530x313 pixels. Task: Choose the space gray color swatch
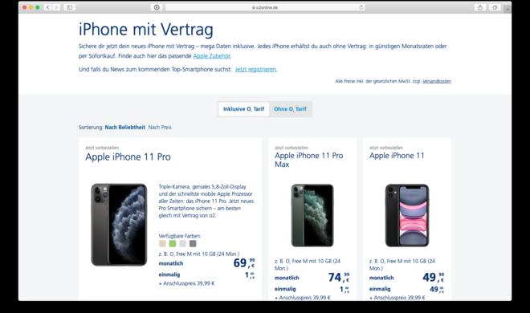193,243
